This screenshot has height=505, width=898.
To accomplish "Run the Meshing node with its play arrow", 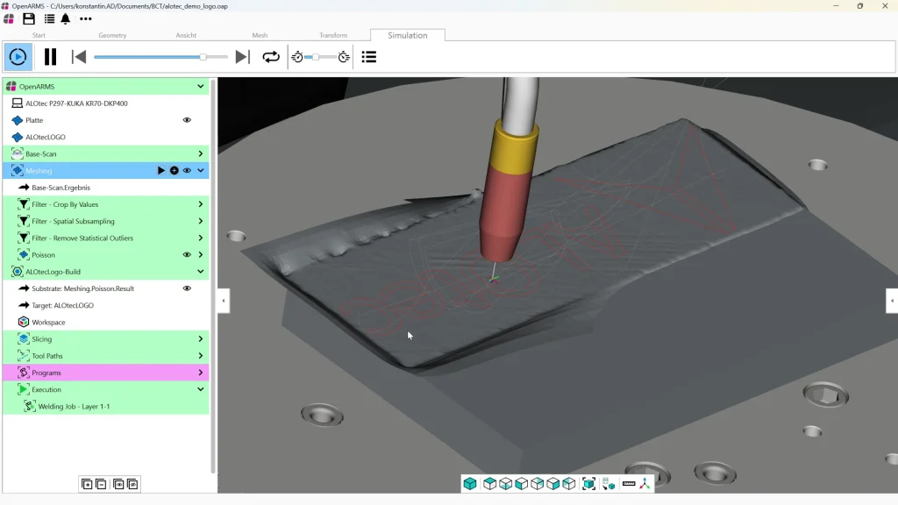I will coord(161,171).
